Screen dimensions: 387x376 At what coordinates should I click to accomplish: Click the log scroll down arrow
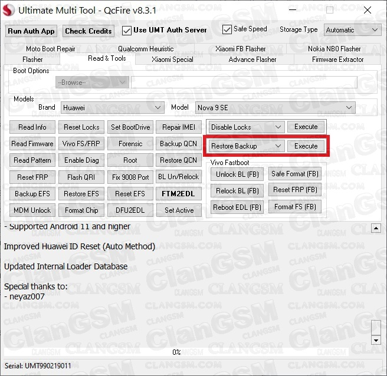point(376,340)
